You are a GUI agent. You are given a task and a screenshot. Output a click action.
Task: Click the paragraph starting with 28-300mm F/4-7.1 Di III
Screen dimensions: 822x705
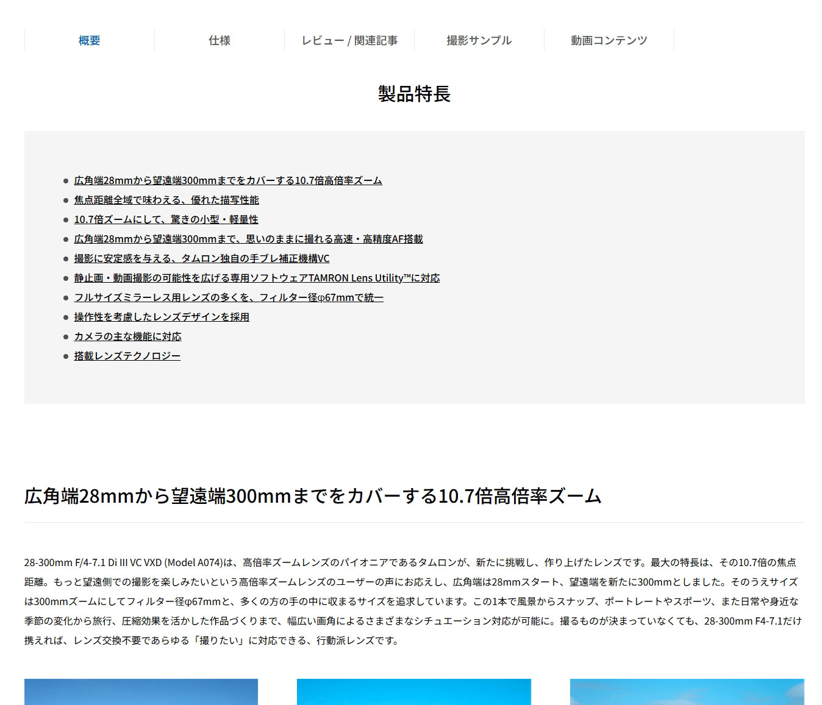point(414,601)
